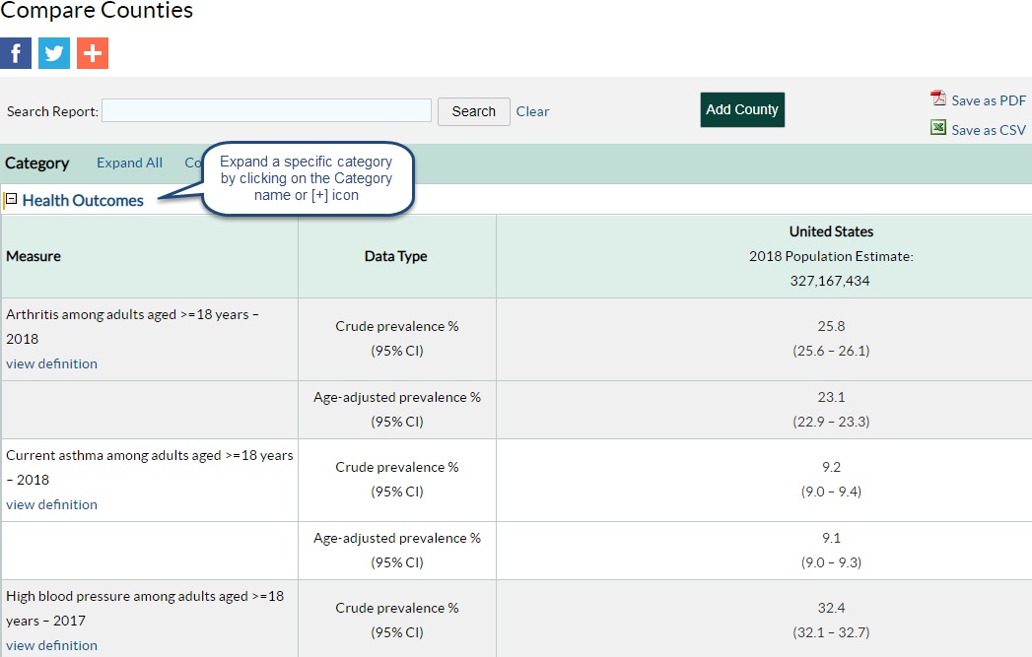
Task: Click the Measure column header
Action: click(34, 256)
